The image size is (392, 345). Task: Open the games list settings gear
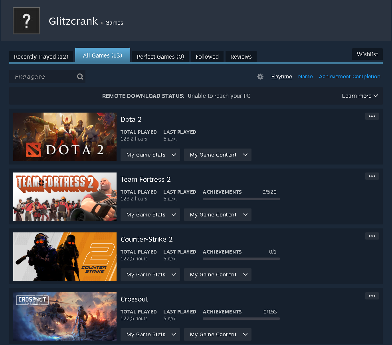[x=260, y=77]
